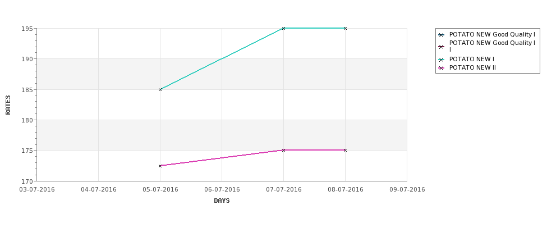
Task: Click POTATO NEW Good Quality I legend text
Action: pos(492,35)
